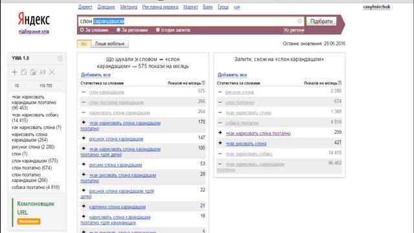This screenshot has height=233, width=414.
Task: Click the YWA total frequency '119 755'
Action: pyautogui.click(x=46, y=86)
